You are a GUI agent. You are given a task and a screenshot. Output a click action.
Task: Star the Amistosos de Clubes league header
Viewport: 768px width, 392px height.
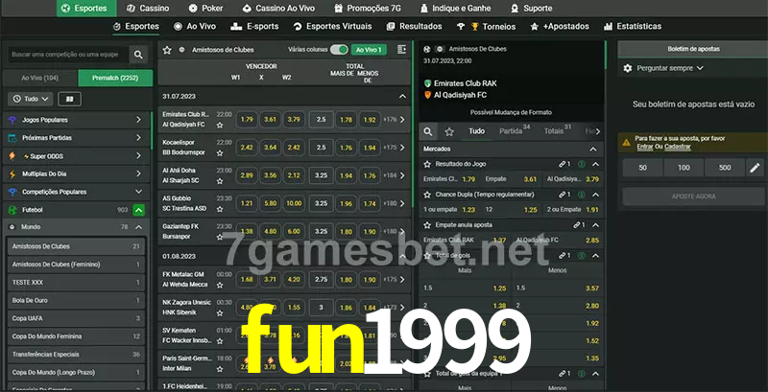click(167, 49)
